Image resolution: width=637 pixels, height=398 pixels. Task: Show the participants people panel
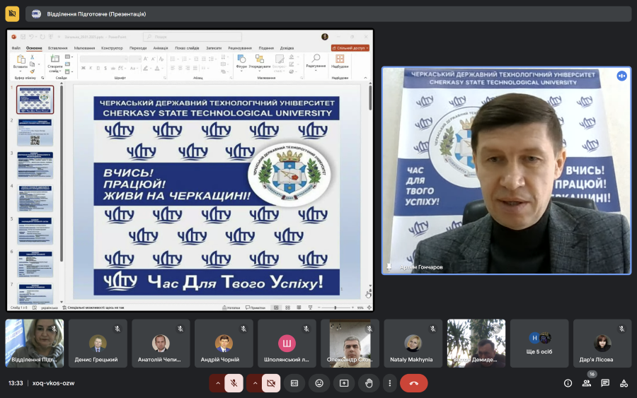[586, 383]
